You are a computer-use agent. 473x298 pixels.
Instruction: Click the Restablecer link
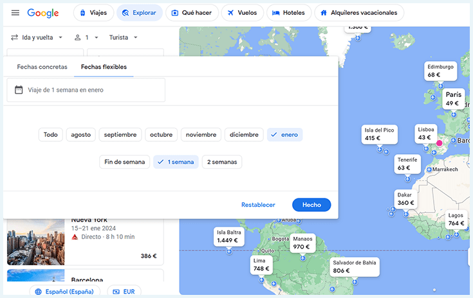click(x=258, y=205)
